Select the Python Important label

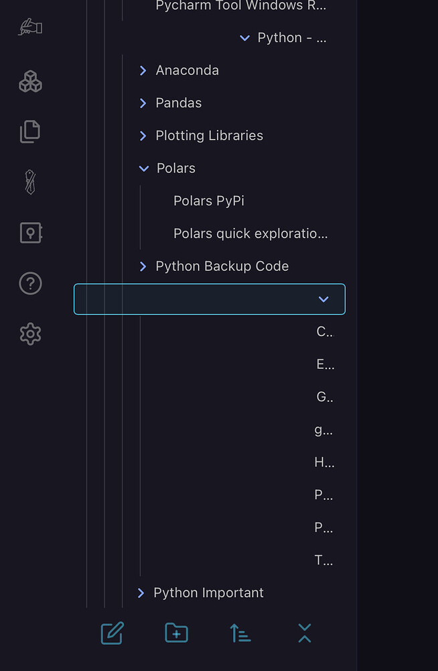208,592
